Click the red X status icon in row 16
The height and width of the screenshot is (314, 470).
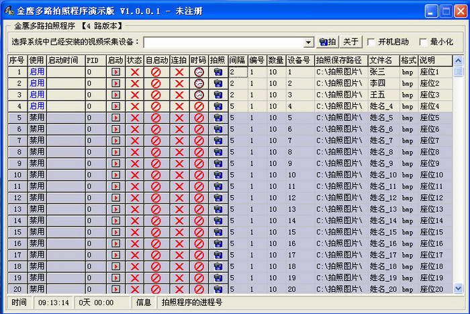click(x=135, y=243)
